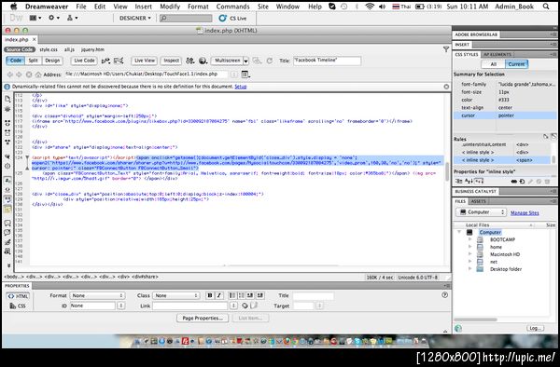Viewport: 560px width, 367px height.
Task: Open the CS Live services
Action: coord(232,19)
